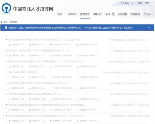This screenshot has height=124, width=155.
Task: Open the 咨询问答 navigation tab
Action: (122, 14)
